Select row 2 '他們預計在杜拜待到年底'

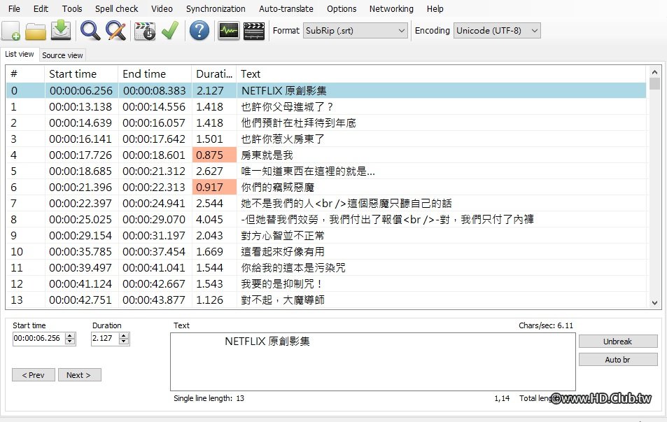tap(326, 123)
